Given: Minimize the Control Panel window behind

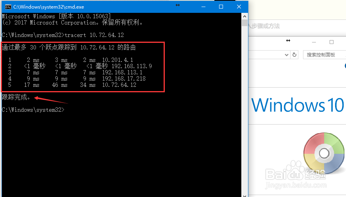Looking at the screenshot, I should click(314, 42).
